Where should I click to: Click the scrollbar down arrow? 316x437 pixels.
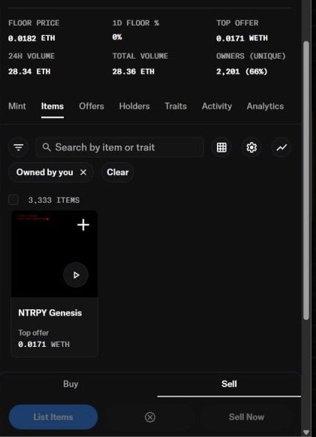point(306,432)
